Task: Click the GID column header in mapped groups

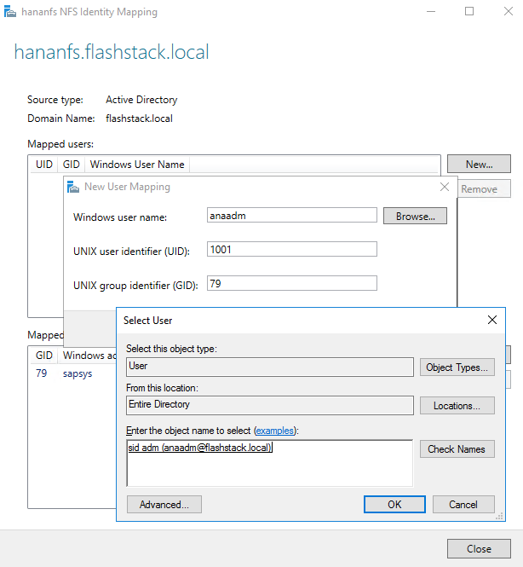Action: point(44,355)
